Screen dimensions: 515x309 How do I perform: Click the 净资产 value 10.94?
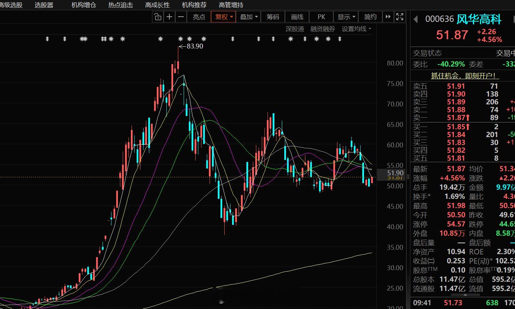[x=456, y=252]
